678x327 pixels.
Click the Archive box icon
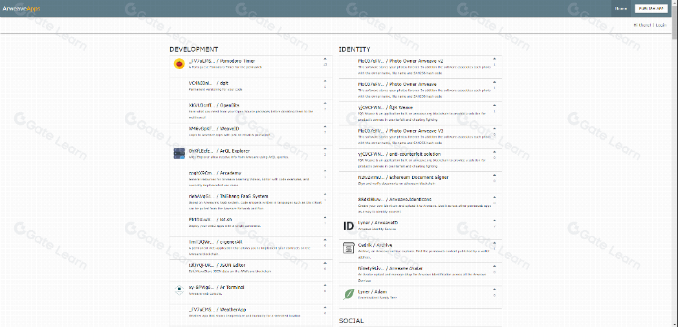[x=348, y=248]
